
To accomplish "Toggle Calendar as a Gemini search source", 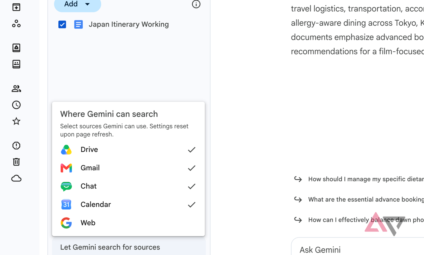I will click(x=128, y=205).
